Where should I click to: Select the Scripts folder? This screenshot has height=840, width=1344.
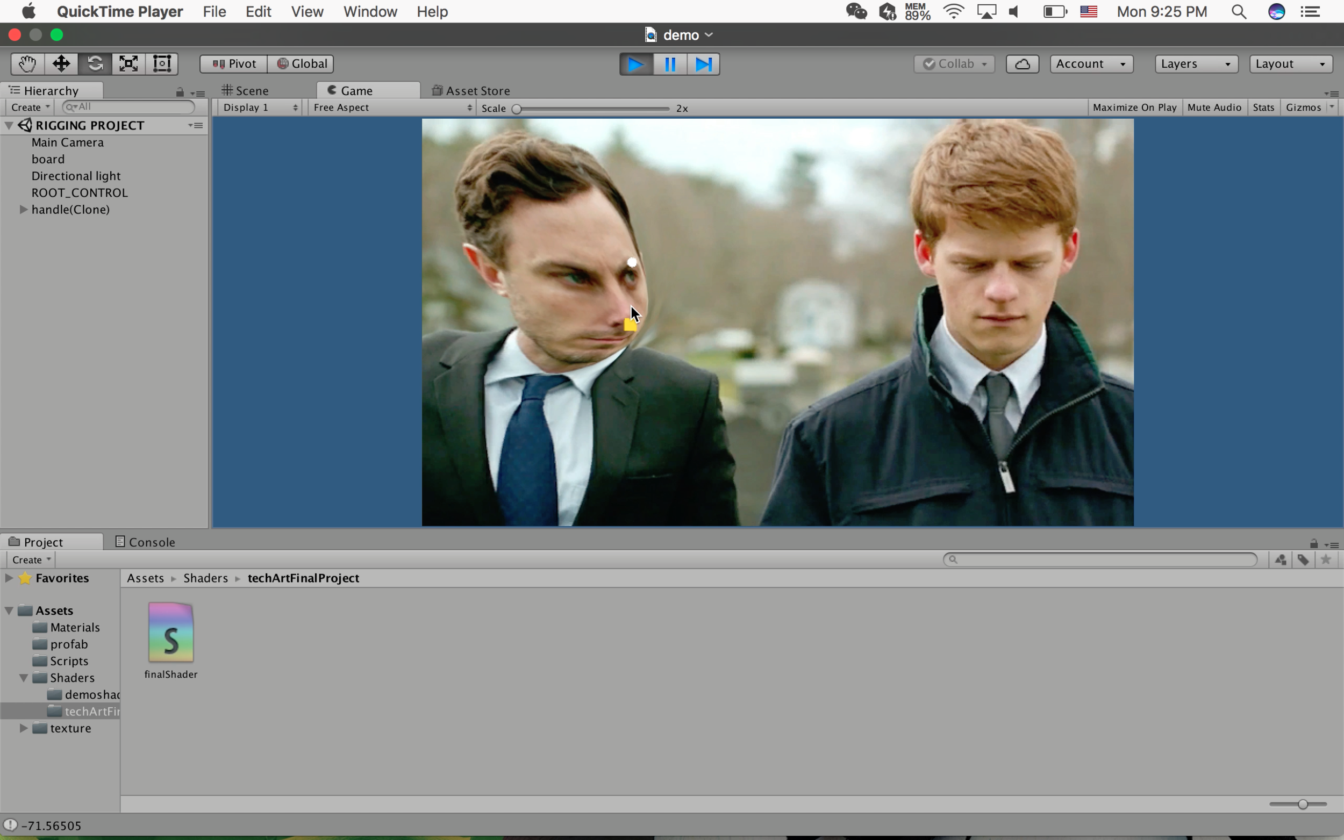click(60, 661)
